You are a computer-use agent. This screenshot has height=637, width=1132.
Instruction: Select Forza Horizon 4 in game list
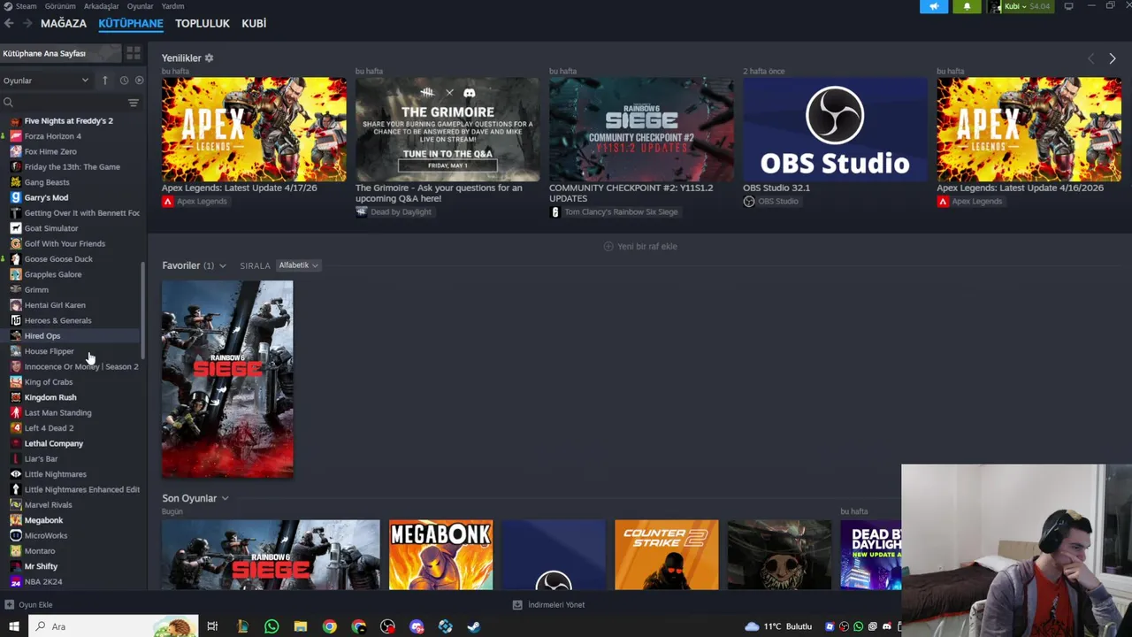click(53, 136)
